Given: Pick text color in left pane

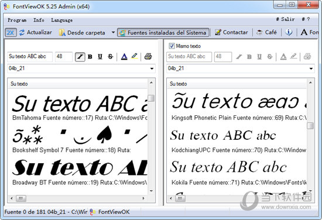Looking at the screenshot, I should [124, 57].
